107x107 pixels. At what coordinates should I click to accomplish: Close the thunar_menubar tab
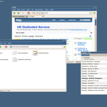click(x=27, y=17)
